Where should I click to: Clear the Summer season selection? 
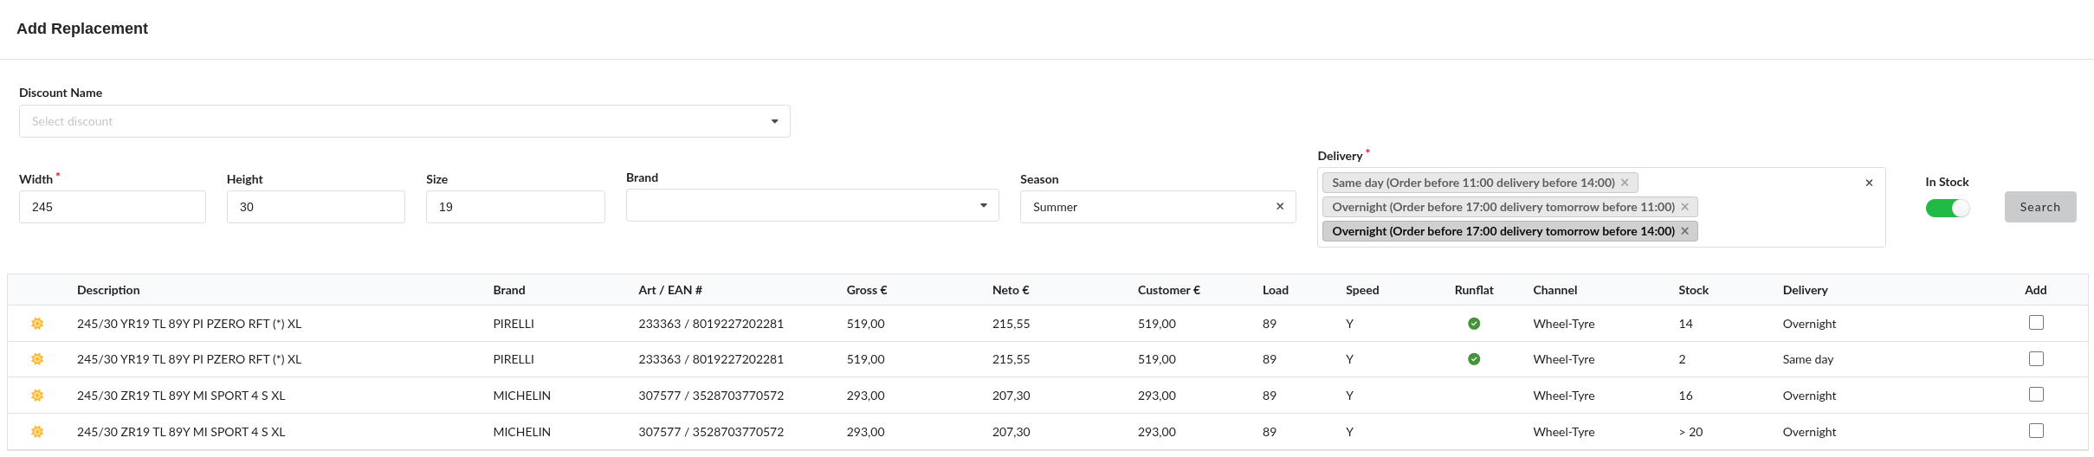1279,207
